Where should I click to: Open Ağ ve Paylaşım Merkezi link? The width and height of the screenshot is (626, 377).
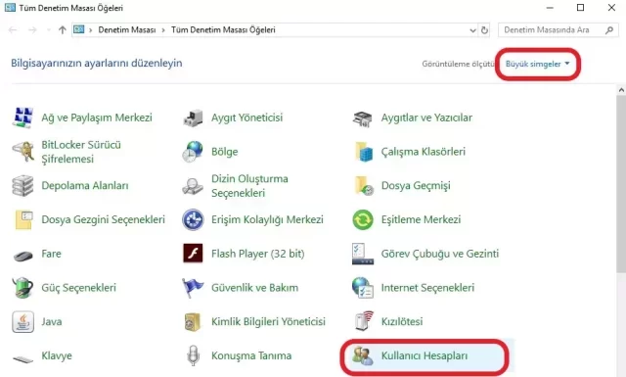tap(97, 118)
